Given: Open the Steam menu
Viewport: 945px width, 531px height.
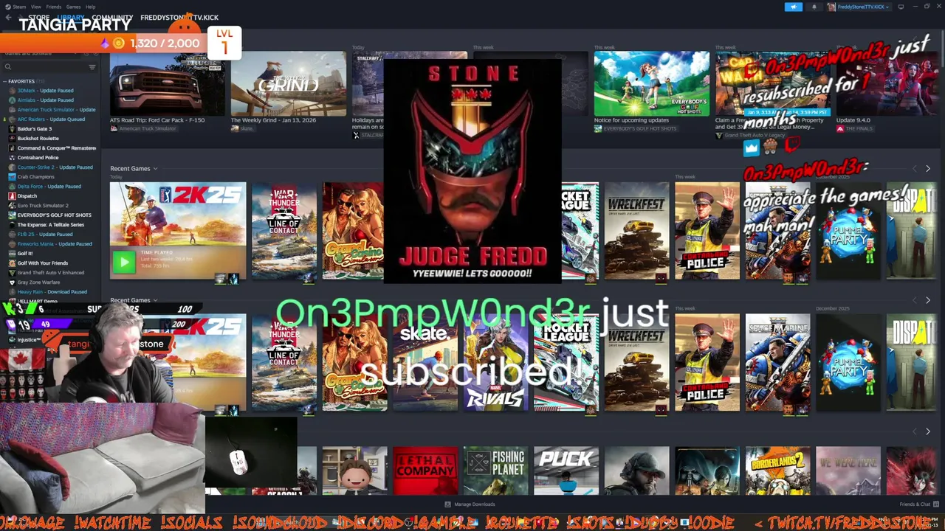Looking at the screenshot, I should coord(18,7).
